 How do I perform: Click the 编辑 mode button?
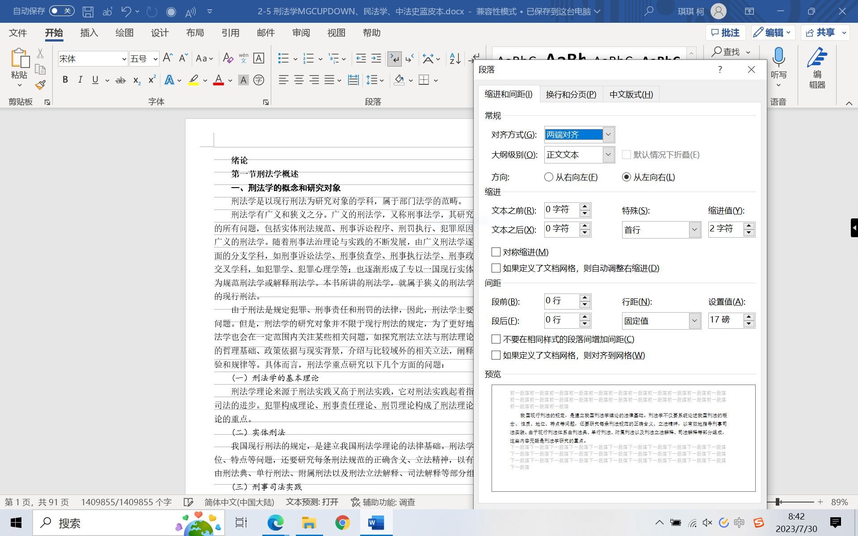tap(772, 33)
